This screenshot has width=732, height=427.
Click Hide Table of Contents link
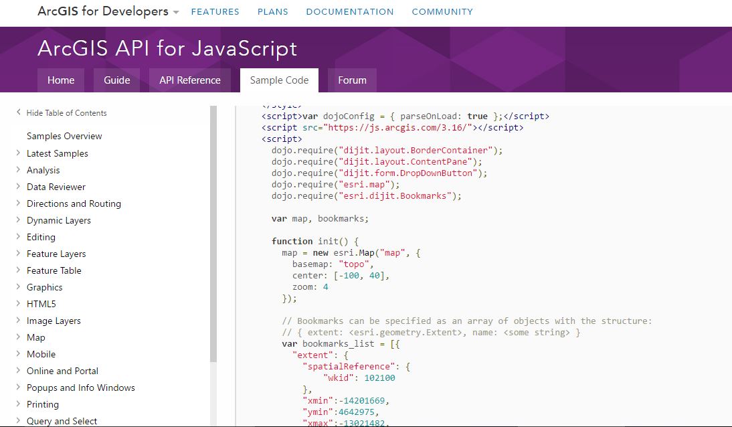pyautogui.click(x=66, y=113)
